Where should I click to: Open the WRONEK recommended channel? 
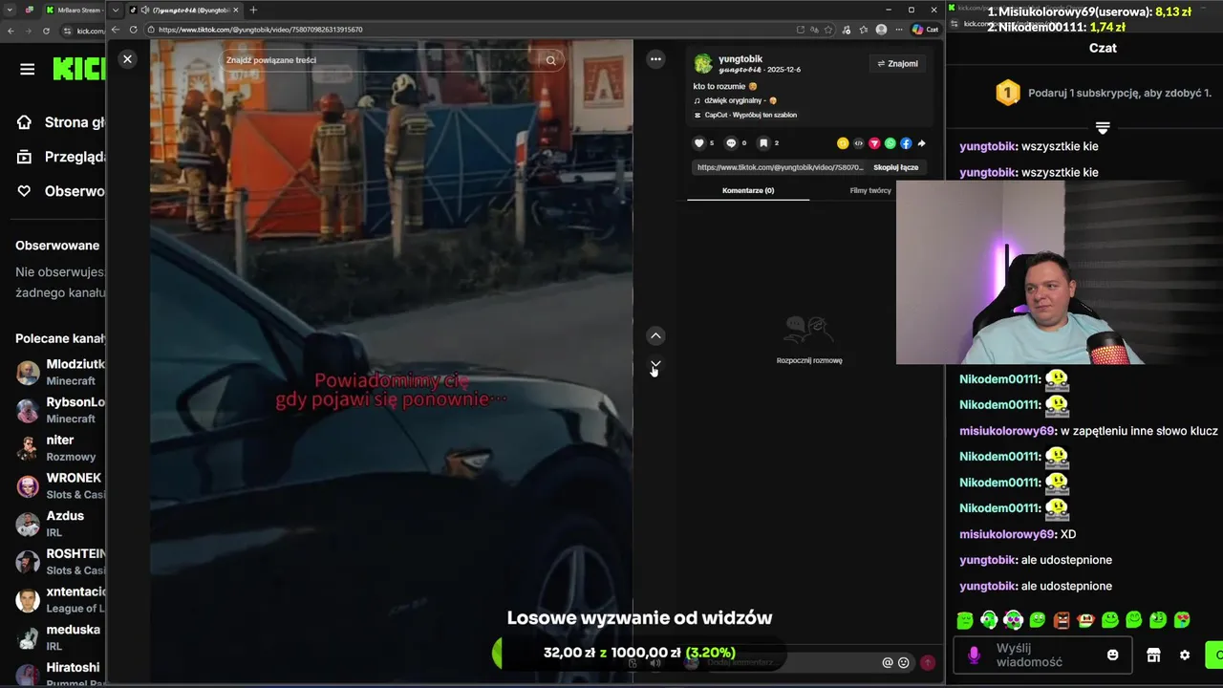(x=60, y=485)
